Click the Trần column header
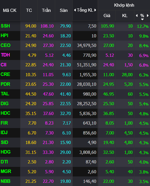The image size is (150, 186). [46, 10]
